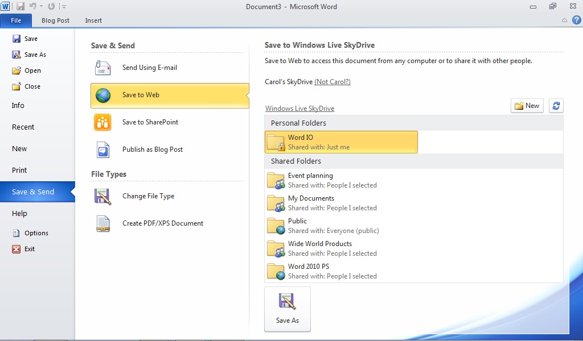Click the Send Using E-mail label

(x=150, y=68)
